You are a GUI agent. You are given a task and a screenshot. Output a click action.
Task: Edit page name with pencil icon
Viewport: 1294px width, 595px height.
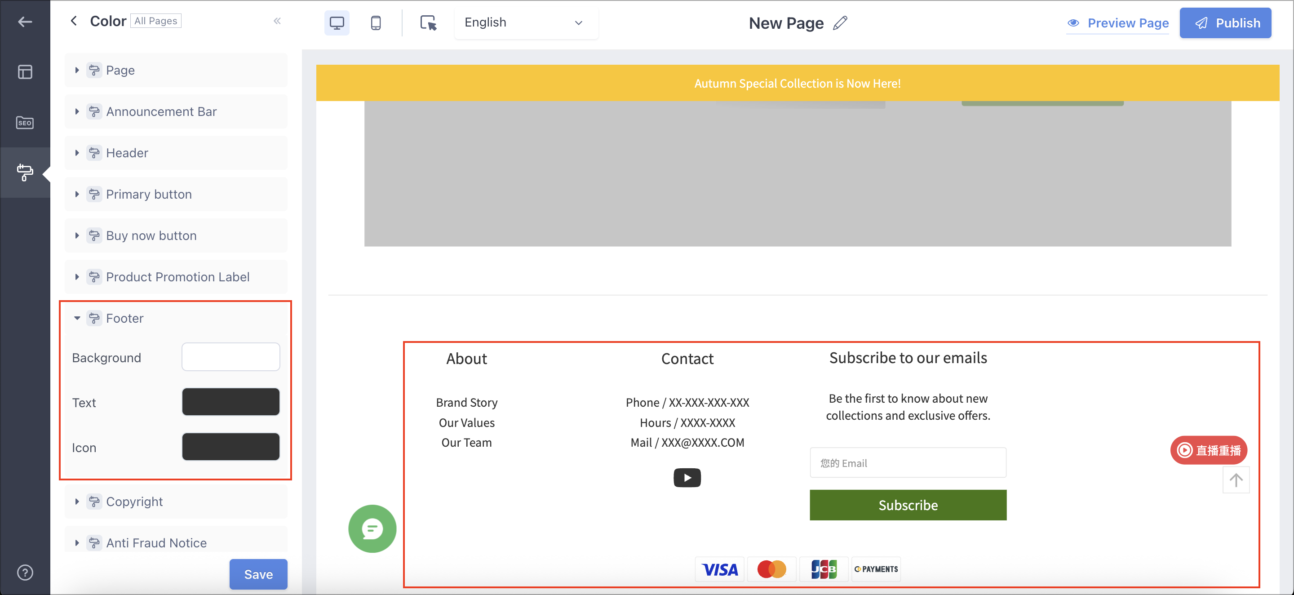click(x=840, y=23)
